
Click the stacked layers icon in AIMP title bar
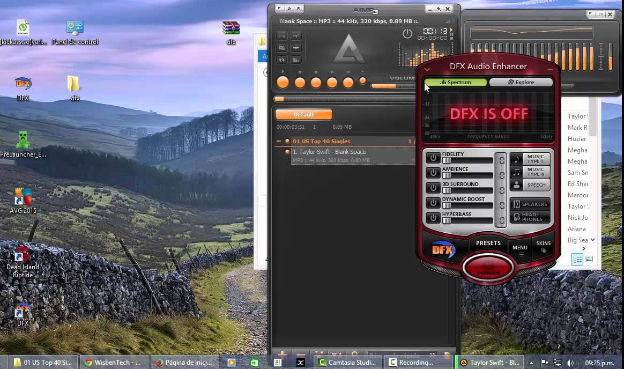point(299,9)
